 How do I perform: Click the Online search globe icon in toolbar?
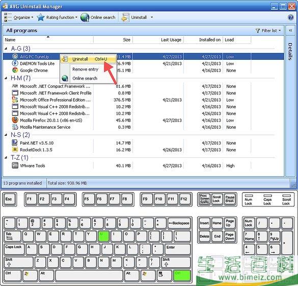tap(85, 17)
